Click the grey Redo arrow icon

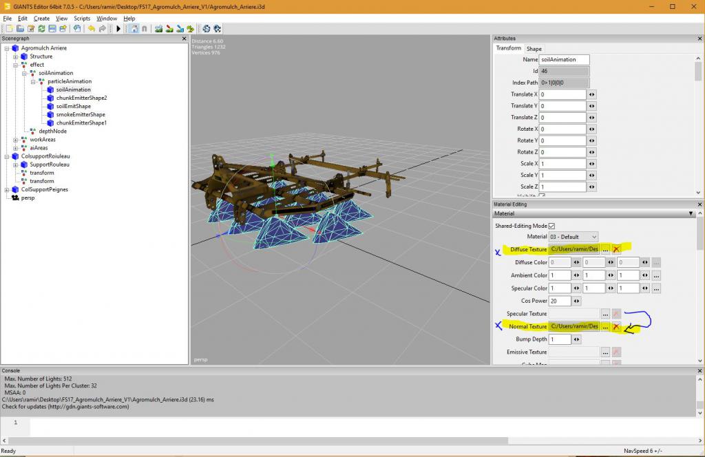pyautogui.click(x=103, y=29)
